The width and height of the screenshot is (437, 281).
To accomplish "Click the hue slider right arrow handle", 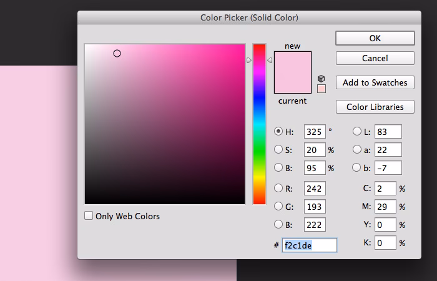I will tap(270, 61).
